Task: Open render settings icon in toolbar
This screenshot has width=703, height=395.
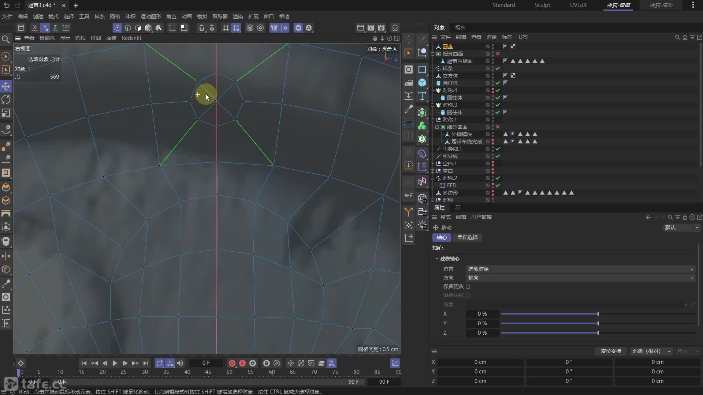Action: 381,28
